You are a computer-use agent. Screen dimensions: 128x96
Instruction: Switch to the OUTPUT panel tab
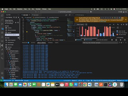click(33, 43)
